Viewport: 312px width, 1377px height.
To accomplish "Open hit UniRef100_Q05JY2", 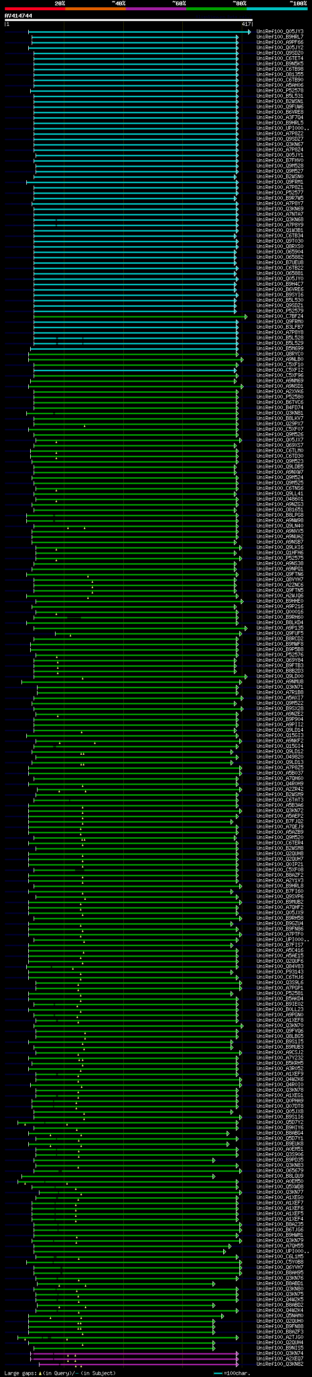I will point(279,48).
